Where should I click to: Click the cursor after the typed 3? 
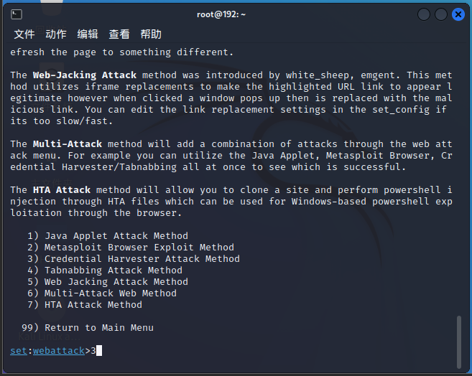pyautogui.click(x=99, y=351)
